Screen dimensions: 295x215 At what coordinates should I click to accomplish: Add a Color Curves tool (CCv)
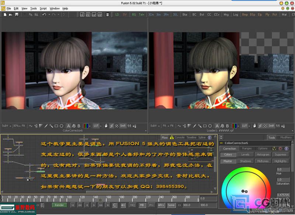(x=217, y=15)
